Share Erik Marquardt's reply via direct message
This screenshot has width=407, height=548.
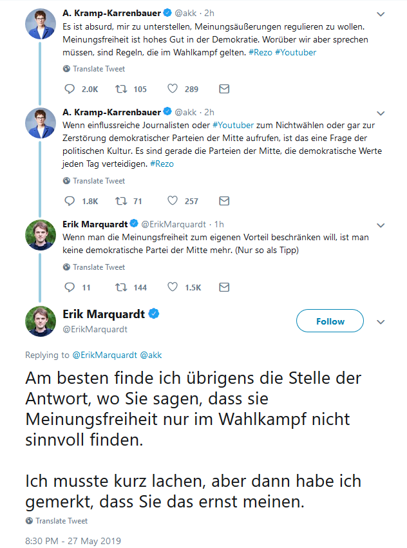[x=224, y=287]
